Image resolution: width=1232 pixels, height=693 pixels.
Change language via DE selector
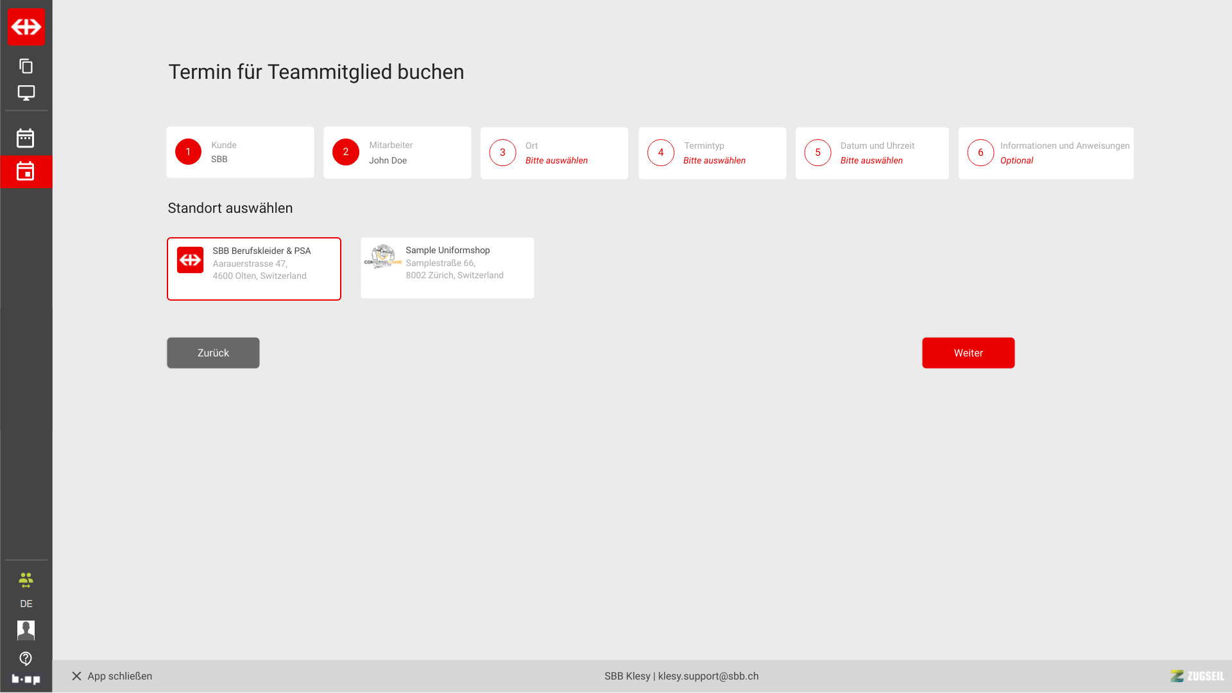pyautogui.click(x=26, y=604)
